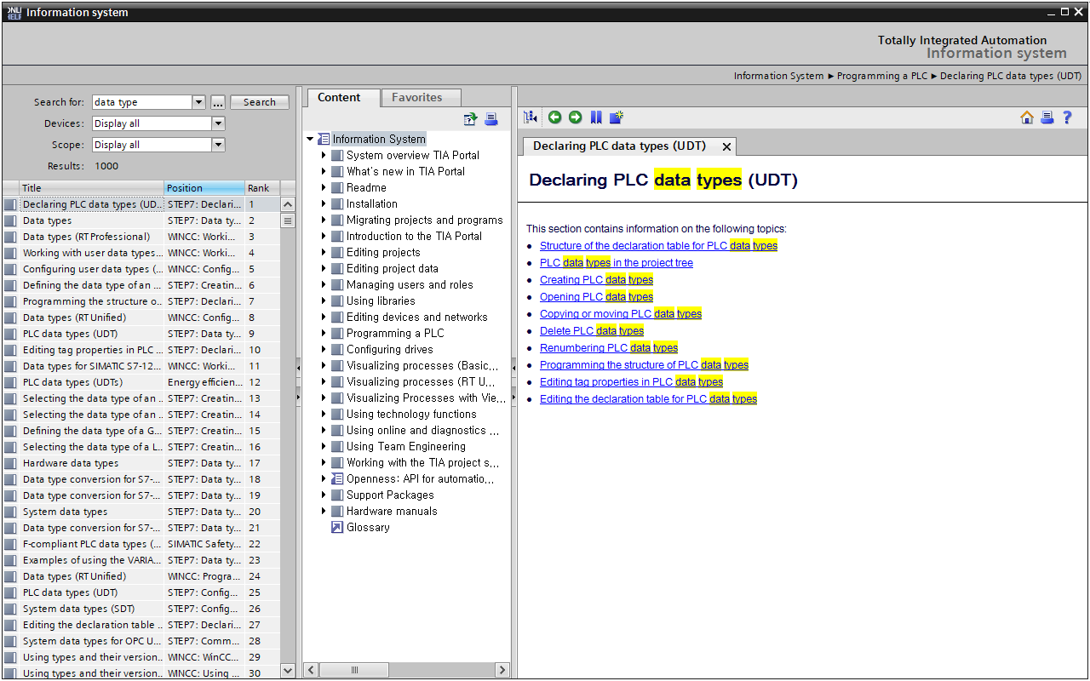1090x681 pixels.
Task: Open link Copying or moving PLC data types
Action: click(x=621, y=313)
